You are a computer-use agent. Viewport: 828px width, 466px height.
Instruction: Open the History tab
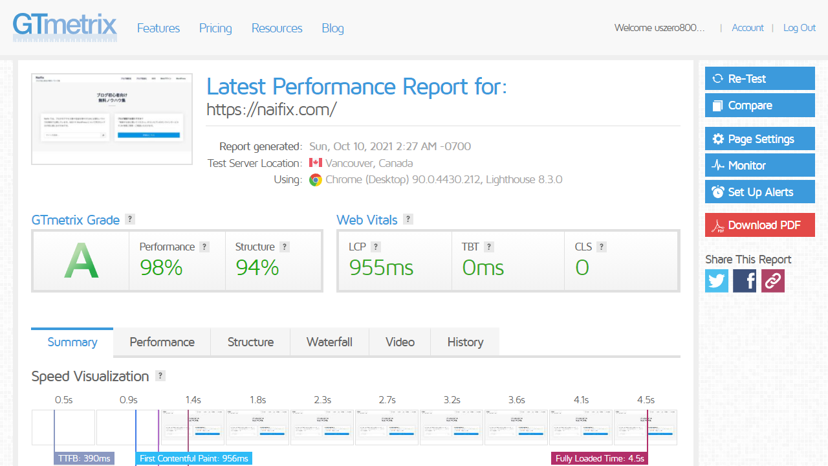(x=465, y=342)
